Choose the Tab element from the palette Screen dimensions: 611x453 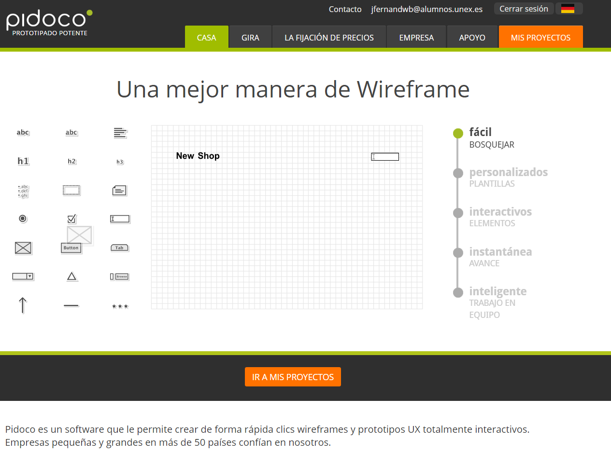(x=119, y=247)
